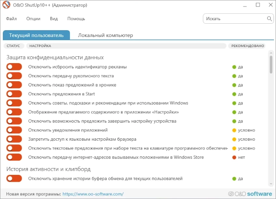Switch to Локальный компьютер tab
The image size is (276, 199).
(105, 35)
